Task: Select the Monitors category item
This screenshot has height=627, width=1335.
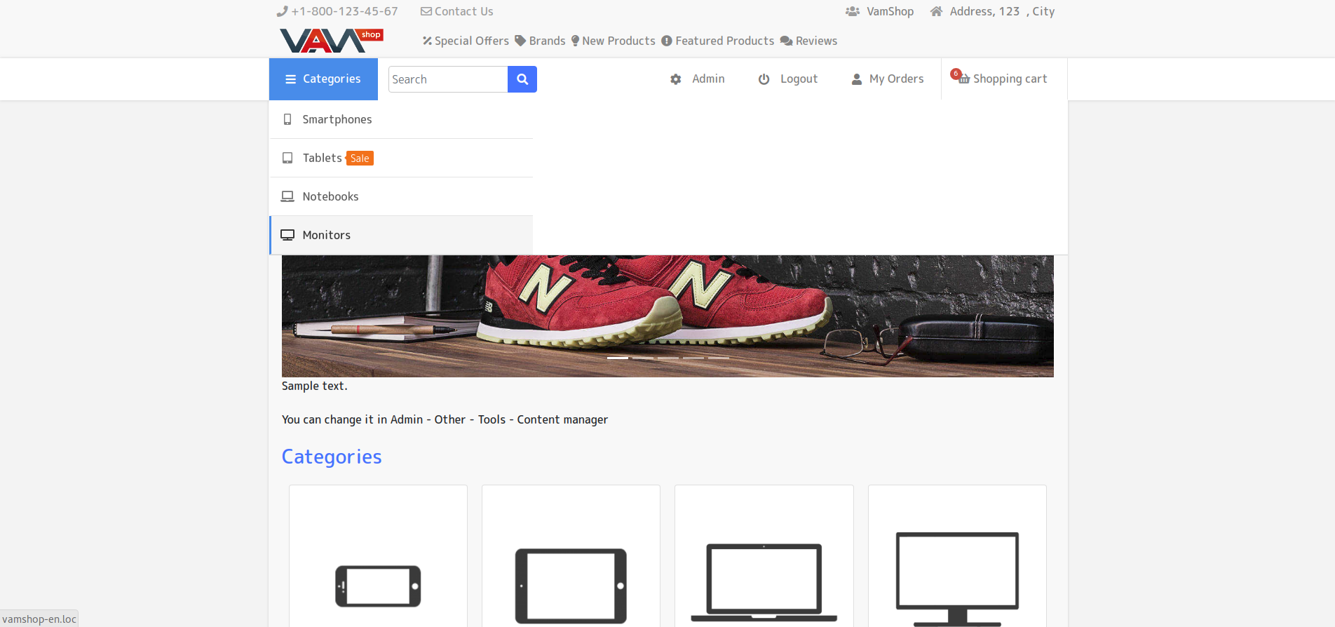Action: [326, 235]
